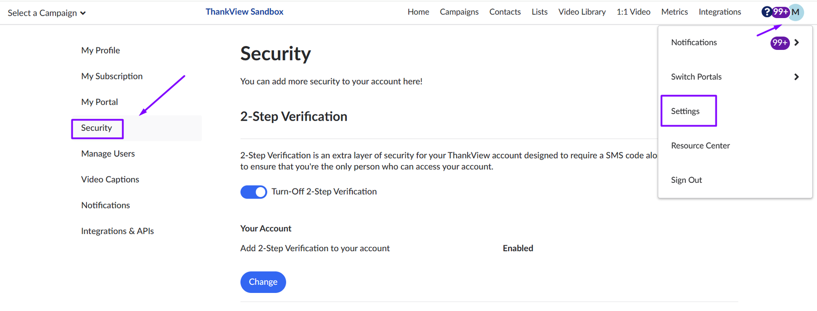Viewport: 817px width, 311px height.
Task: Expand the Notifications submenu chevron
Action: point(797,43)
